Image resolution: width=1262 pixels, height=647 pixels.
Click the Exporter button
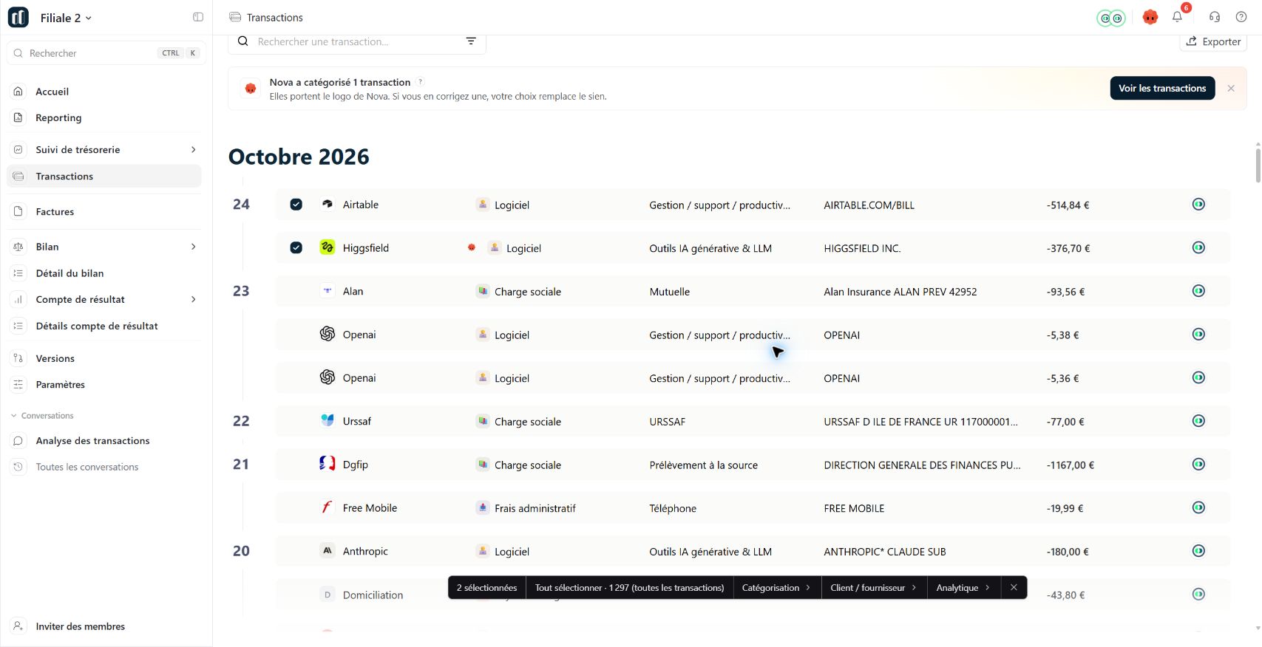pos(1213,42)
